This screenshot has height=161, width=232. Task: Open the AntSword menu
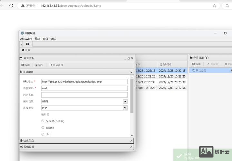tap(26, 39)
